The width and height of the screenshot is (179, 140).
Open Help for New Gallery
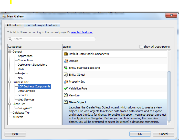[15, 134]
